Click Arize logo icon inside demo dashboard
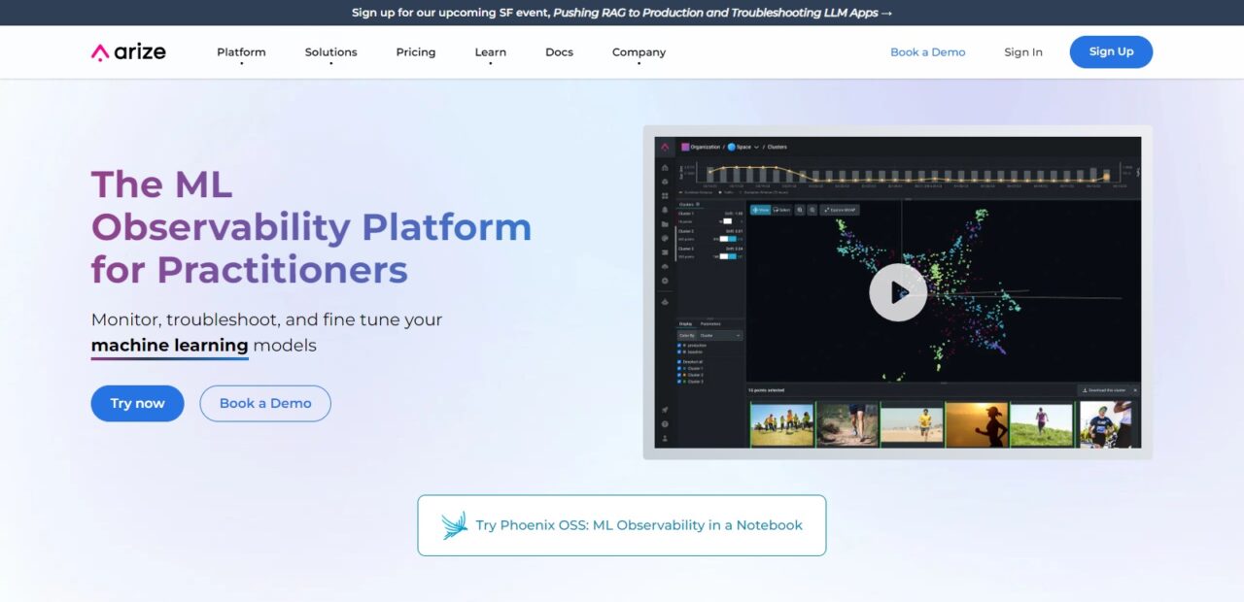 (665, 148)
